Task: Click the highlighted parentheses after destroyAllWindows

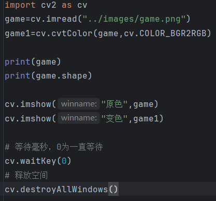Action: [x=113, y=189]
